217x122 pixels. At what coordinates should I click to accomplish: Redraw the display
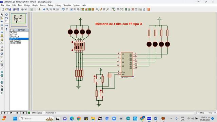[32, 9]
